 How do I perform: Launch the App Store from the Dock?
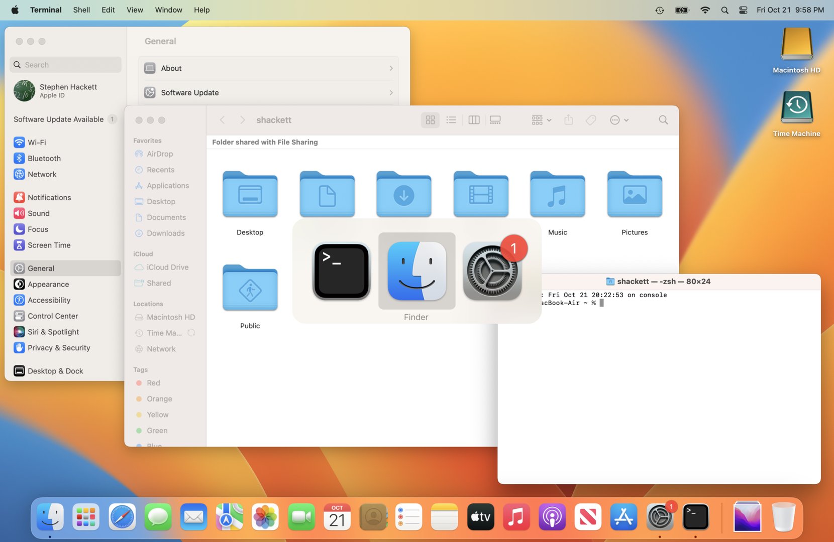[623, 517]
